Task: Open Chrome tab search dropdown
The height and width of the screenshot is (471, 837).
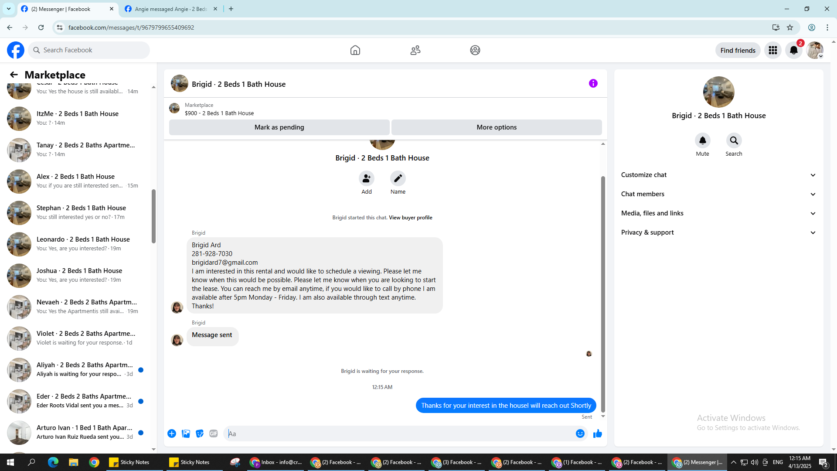Action: pos(9,9)
